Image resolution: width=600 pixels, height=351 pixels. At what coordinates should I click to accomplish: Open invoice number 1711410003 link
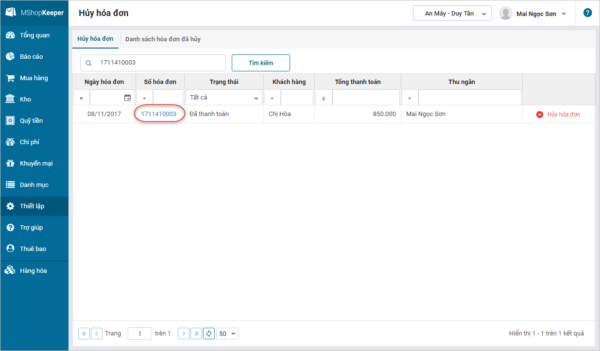(159, 114)
